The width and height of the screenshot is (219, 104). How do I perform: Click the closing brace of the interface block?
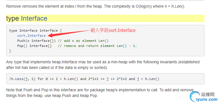tap(10, 51)
